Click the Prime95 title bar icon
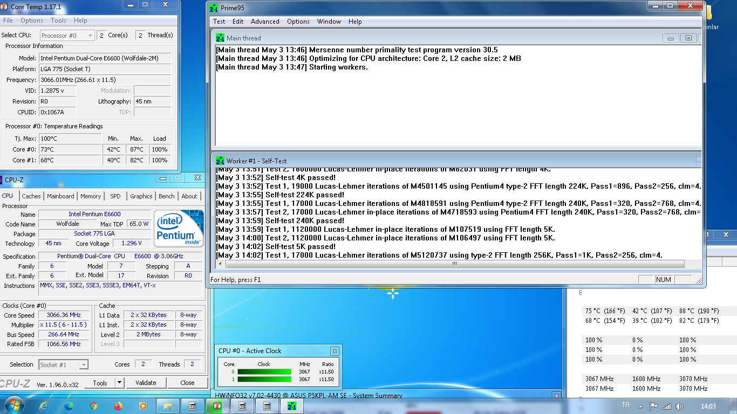Image resolution: width=737 pixels, height=414 pixels. point(214,9)
